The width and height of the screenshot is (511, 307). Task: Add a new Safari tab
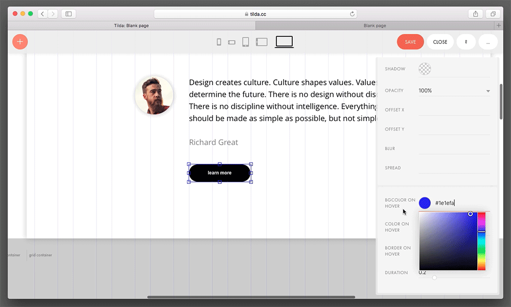point(499,26)
